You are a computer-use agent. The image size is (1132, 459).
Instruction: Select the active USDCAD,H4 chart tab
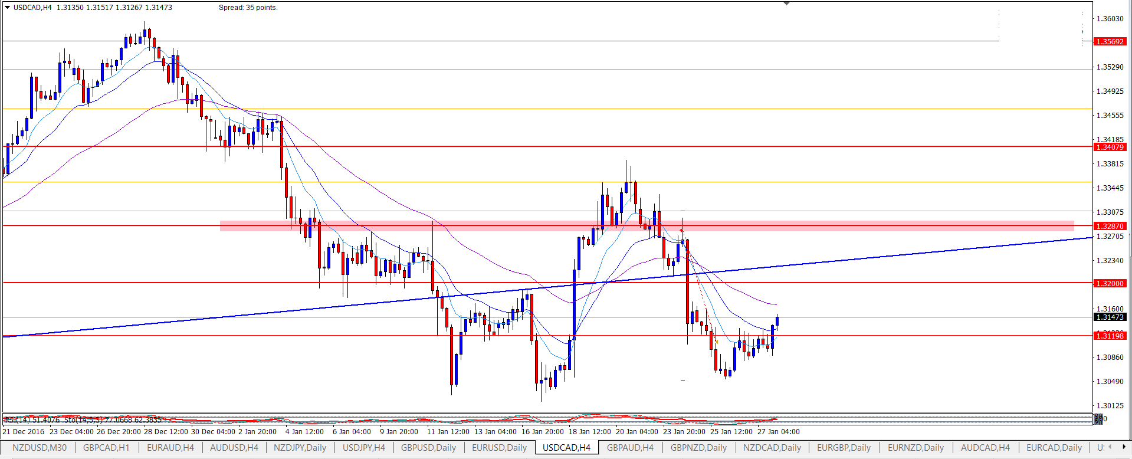point(566,448)
